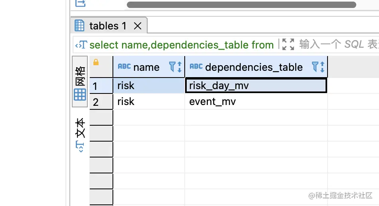
Task: Click the lock icon in the grid corner
Action: [x=96, y=62]
